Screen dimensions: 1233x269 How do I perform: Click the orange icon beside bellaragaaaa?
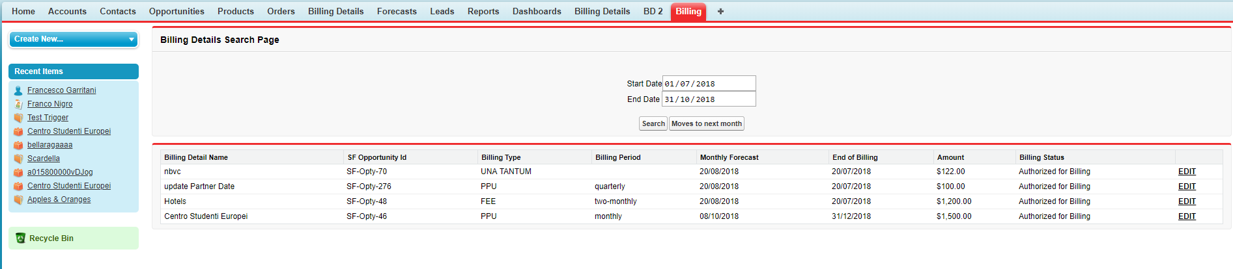coord(18,146)
